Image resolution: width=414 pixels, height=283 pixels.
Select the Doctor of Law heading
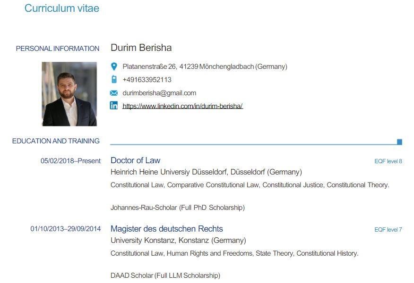(x=135, y=160)
